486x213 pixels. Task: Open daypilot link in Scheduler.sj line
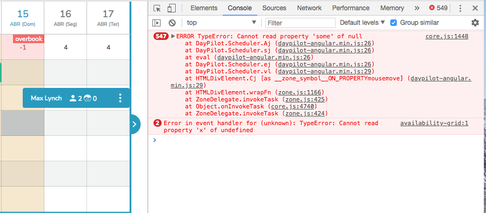pyautogui.click(x=324, y=50)
